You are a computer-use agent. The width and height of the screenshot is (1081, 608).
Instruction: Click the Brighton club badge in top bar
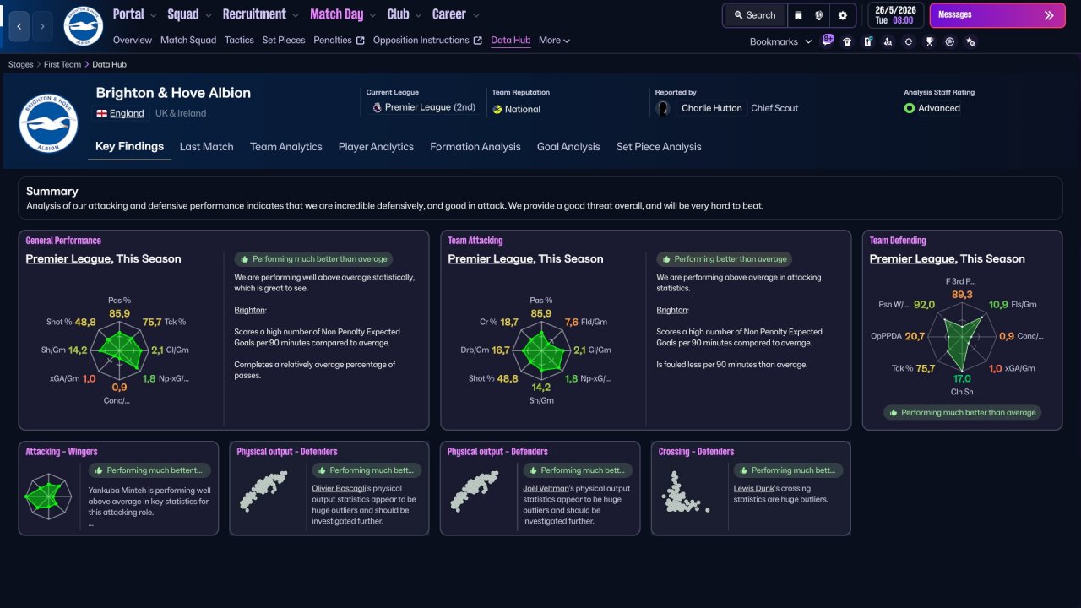[x=83, y=26]
